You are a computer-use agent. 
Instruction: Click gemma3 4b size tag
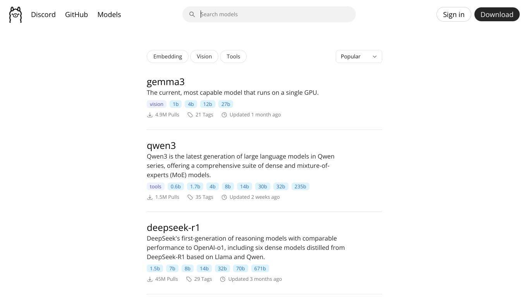[191, 104]
